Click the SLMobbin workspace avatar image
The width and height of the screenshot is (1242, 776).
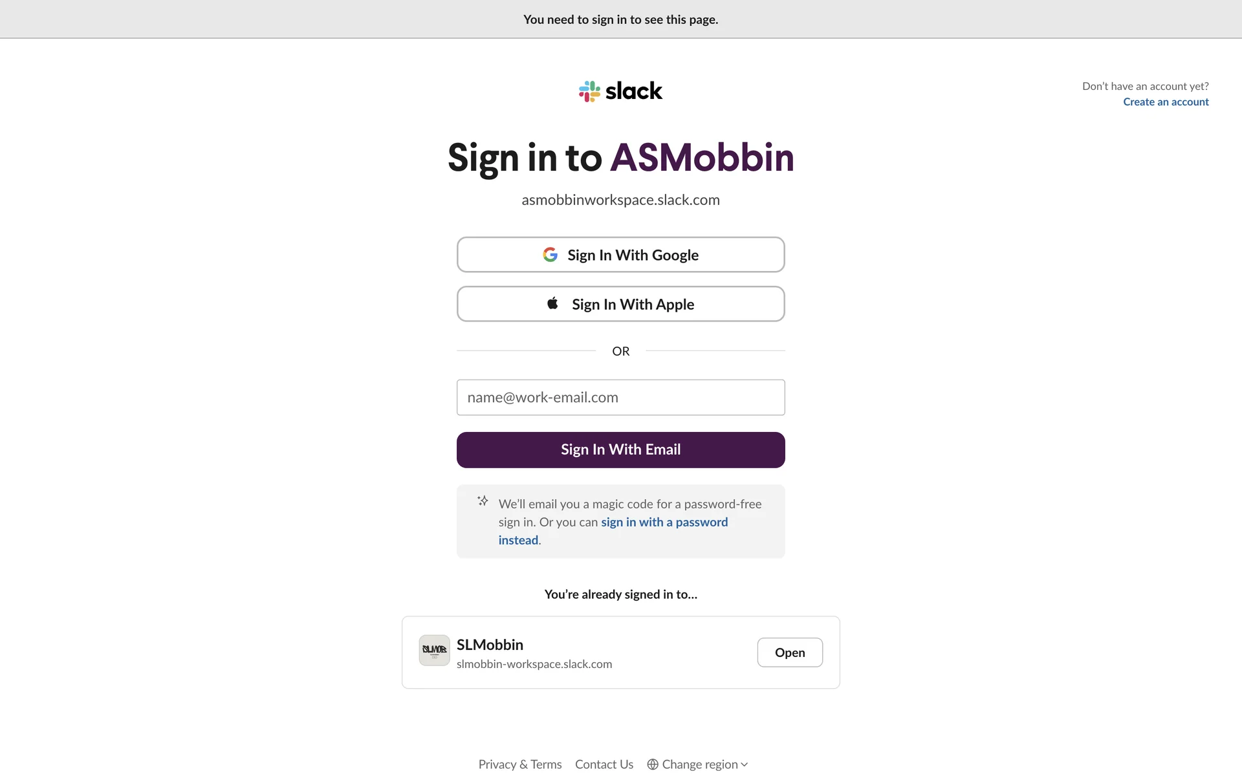click(x=434, y=650)
